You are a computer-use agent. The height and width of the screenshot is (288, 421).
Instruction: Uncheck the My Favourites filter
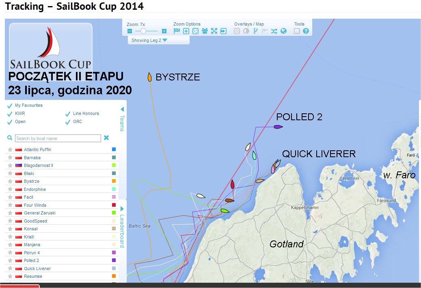10,106
